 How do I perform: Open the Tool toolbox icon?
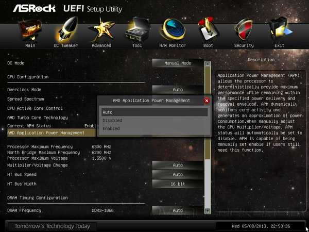pyautogui.click(x=137, y=29)
